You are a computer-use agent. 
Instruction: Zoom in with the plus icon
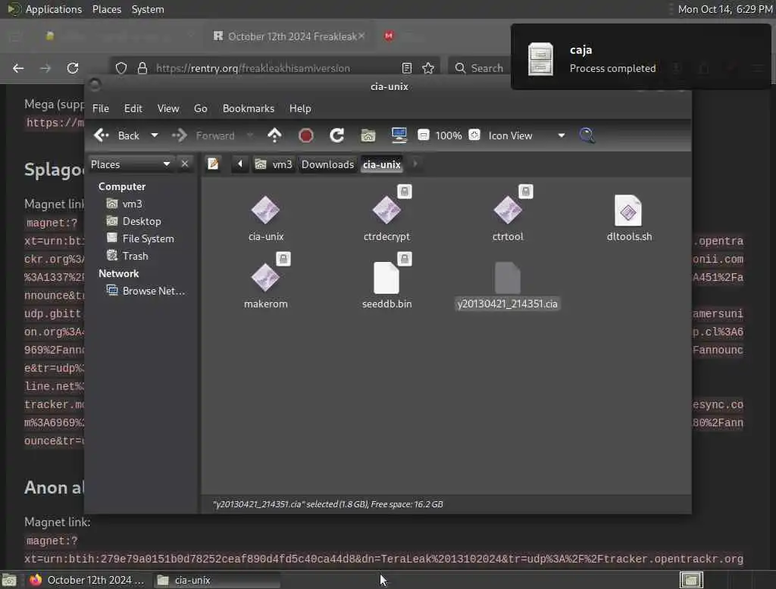474,135
